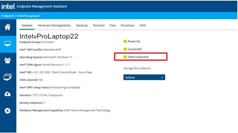
Task: Select the Processes tab
Action: click(x=128, y=26)
